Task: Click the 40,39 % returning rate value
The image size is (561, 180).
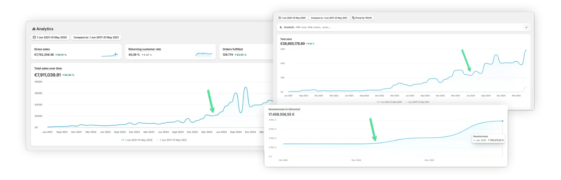Action: point(134,55)
